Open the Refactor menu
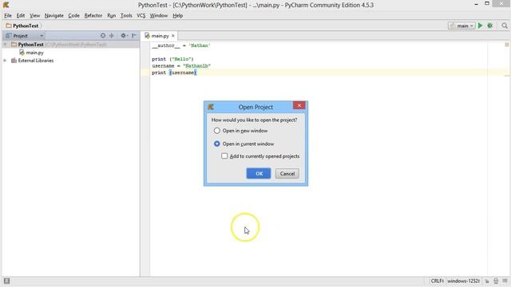Image resolution: width=511 pixels, height=287 pixels. 93,16
